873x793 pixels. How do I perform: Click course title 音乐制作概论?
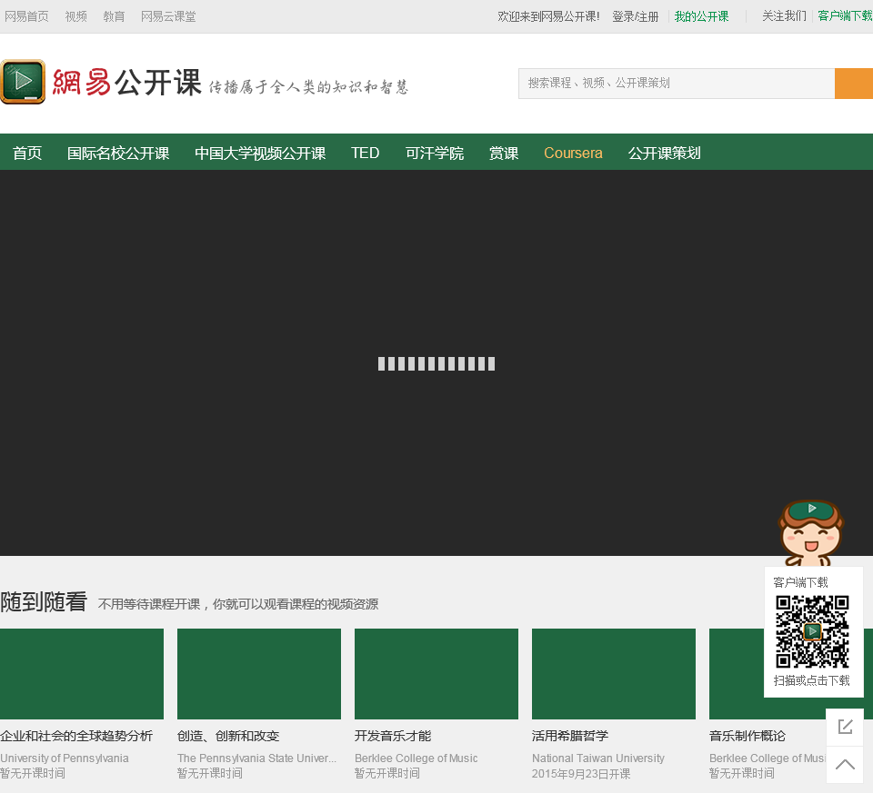748,736
